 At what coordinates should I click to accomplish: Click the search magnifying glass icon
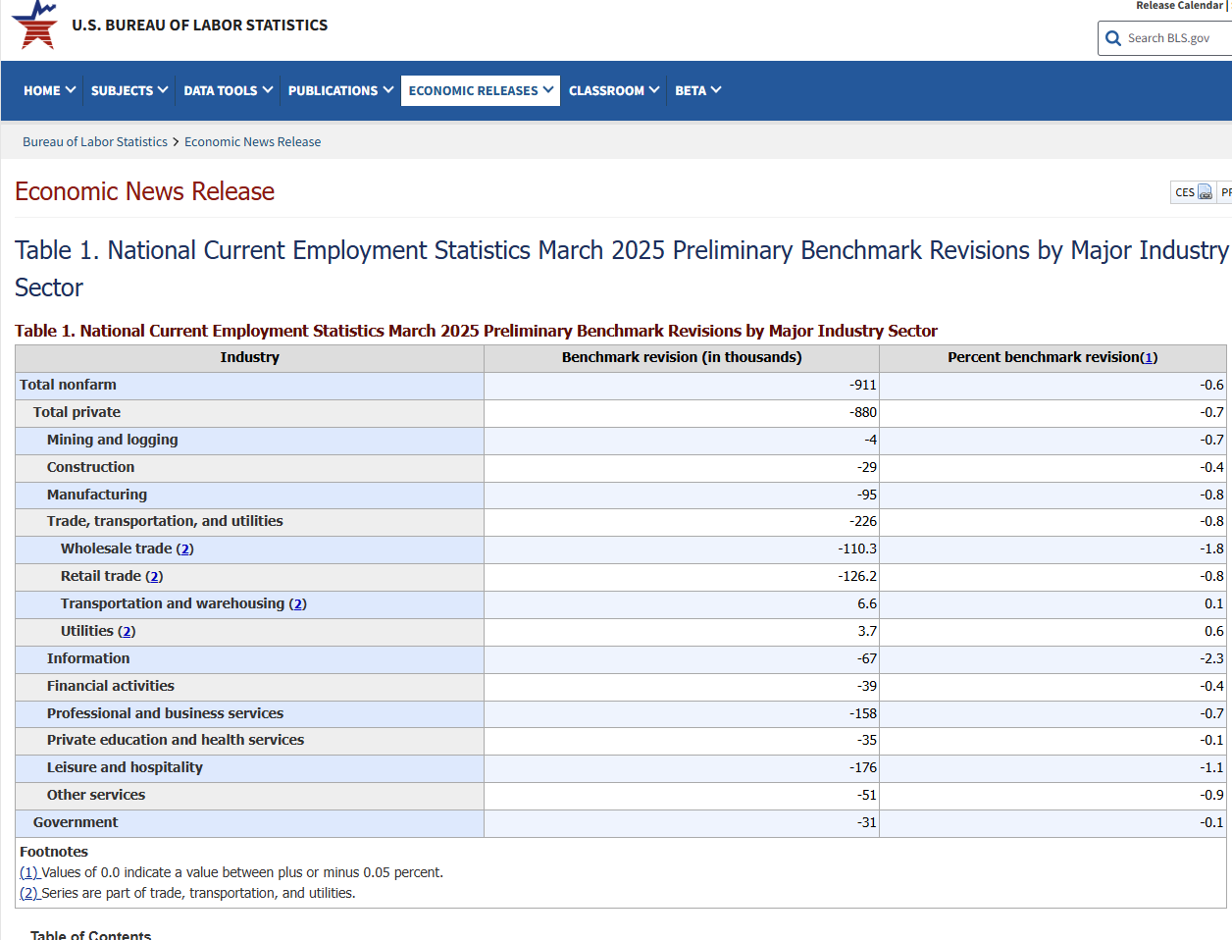point(1113,38)
